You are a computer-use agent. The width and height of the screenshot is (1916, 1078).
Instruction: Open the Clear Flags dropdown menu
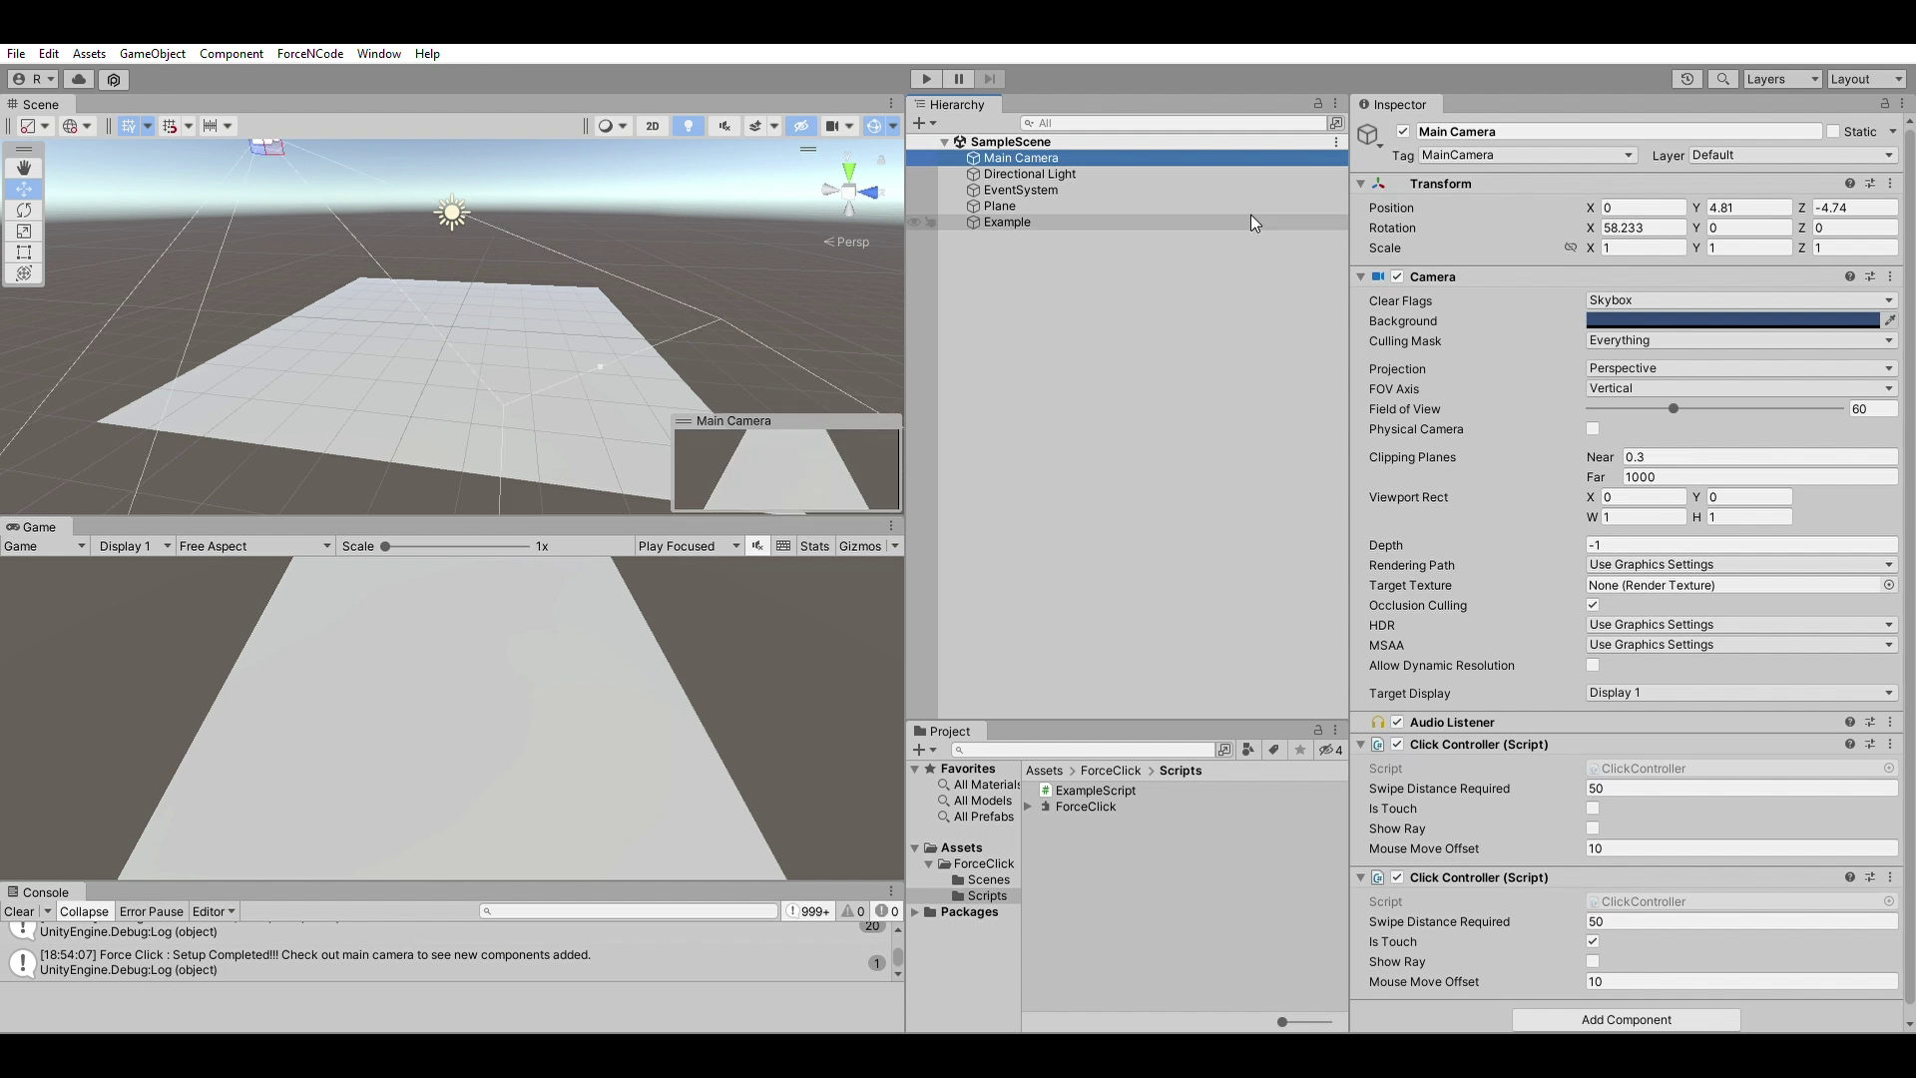click(1737, 300)
